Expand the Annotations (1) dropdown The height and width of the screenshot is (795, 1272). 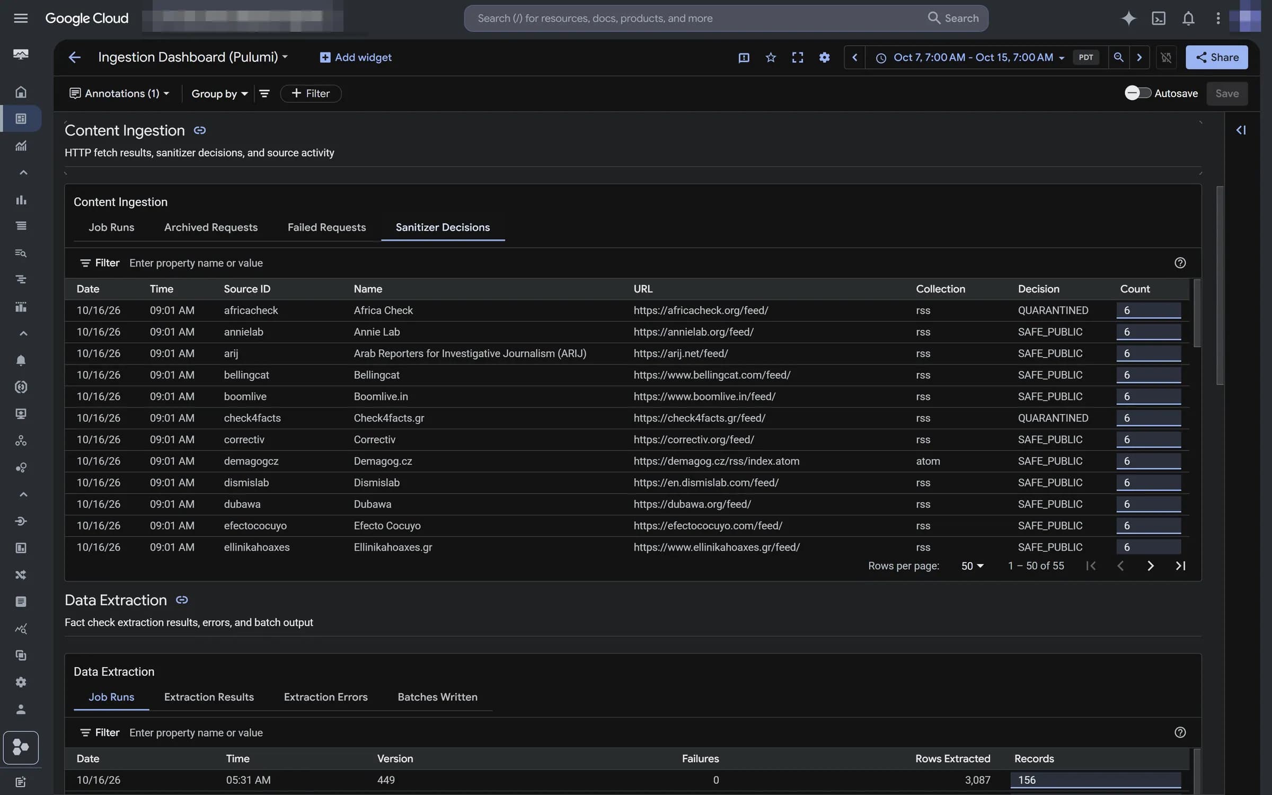(119, 93)
